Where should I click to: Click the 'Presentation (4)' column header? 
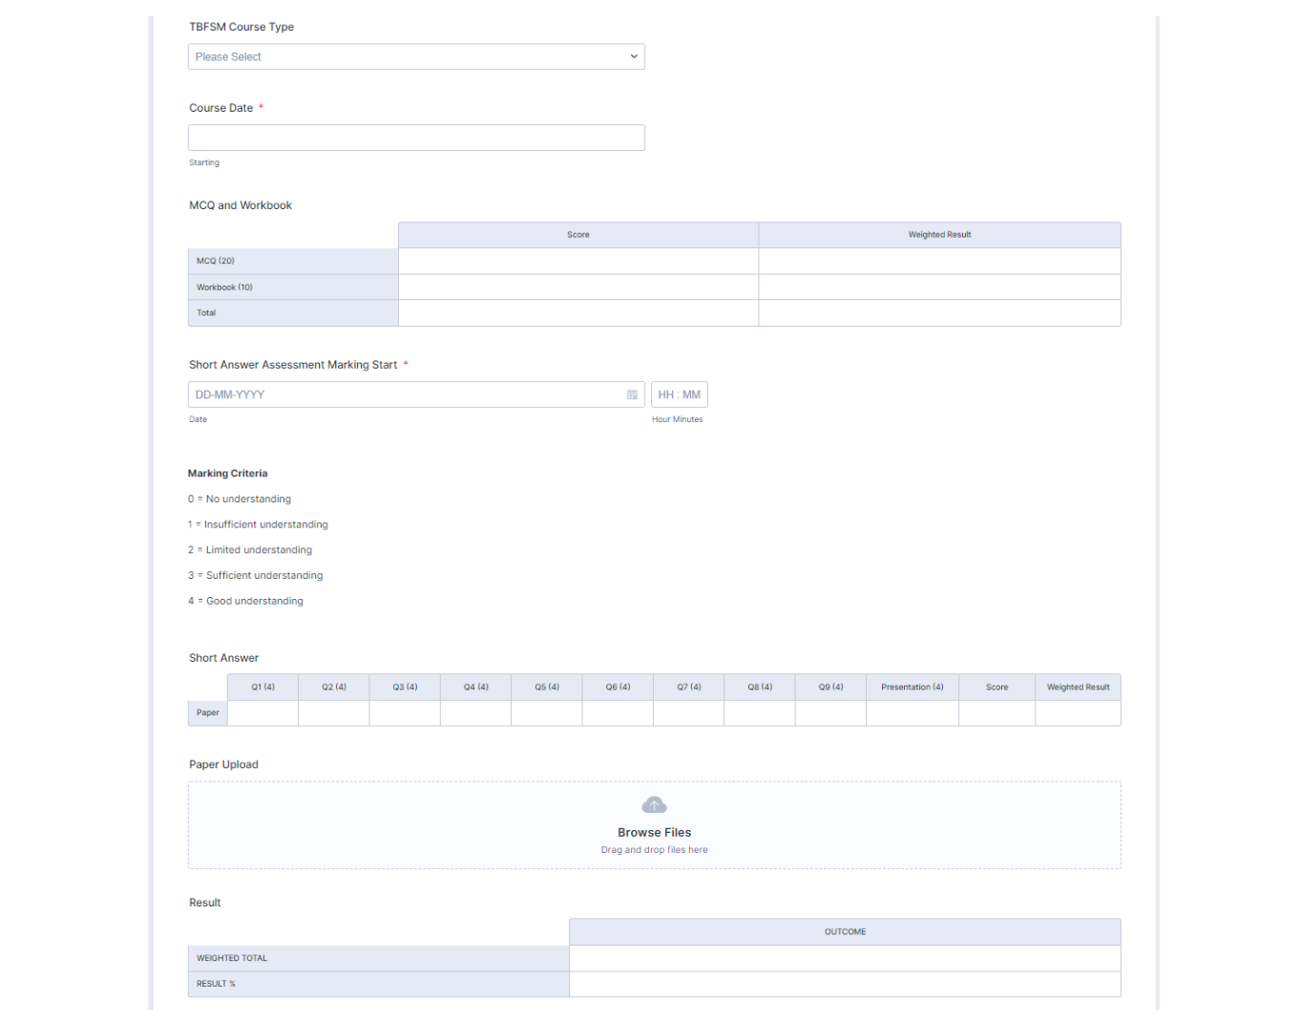[x=912, y=688]
